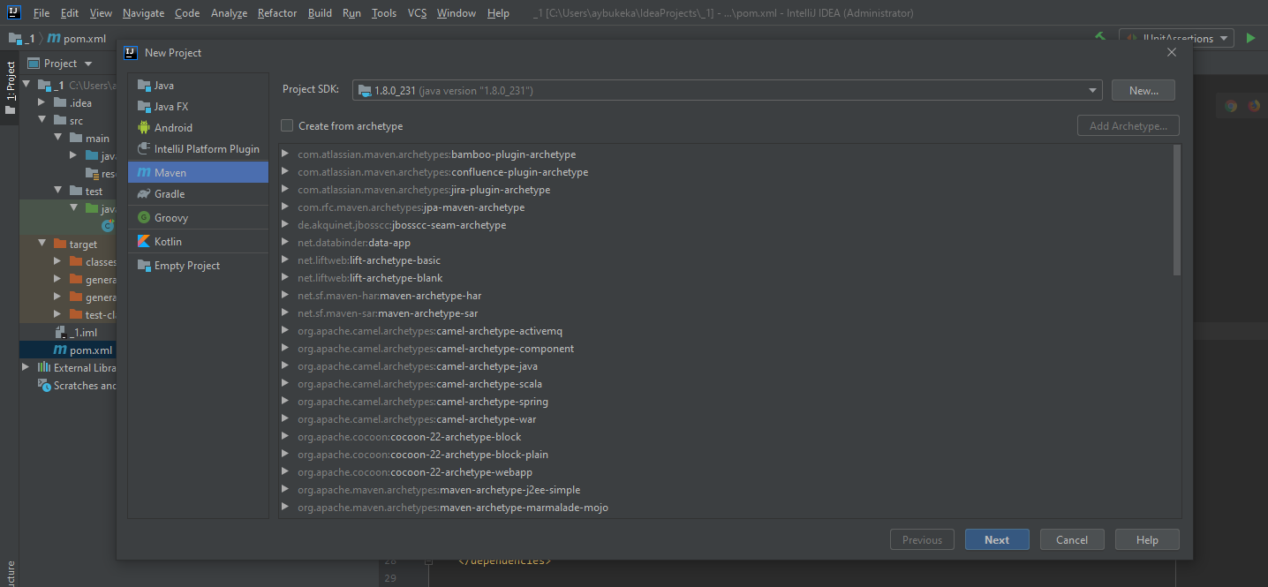1268x587 pixels.
Task: Open pom.xml in Chrome browser icon
Action: (1231, 106)
